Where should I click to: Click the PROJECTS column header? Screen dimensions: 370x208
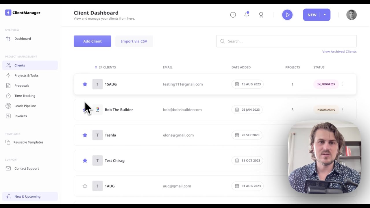click(293, 67)
